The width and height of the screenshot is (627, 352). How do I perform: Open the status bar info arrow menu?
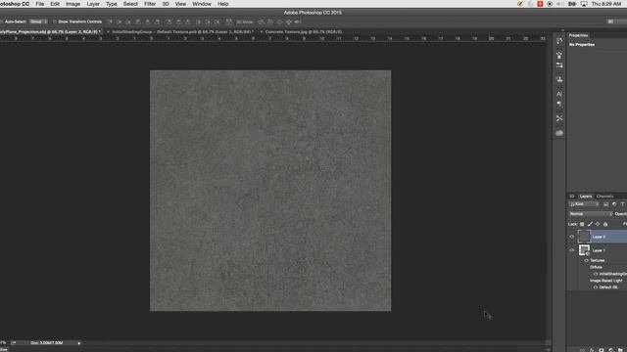[x=79, y=343]
